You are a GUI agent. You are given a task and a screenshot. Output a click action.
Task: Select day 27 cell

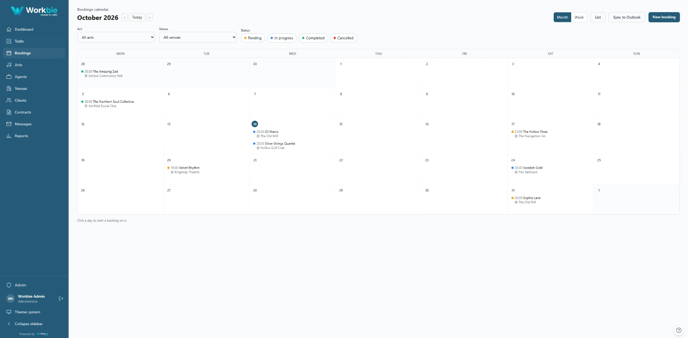point(206,199)
